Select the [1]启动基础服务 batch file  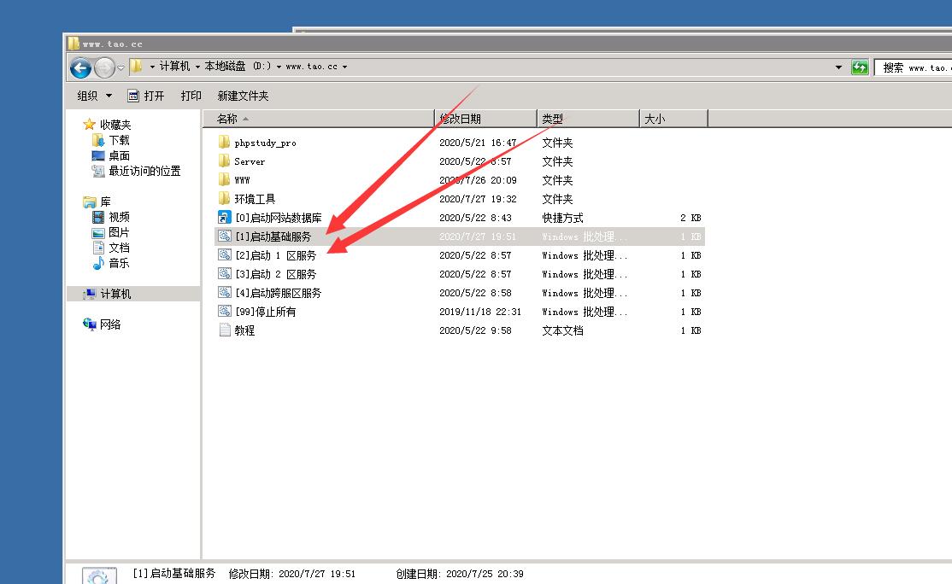(x=273, y=237)
